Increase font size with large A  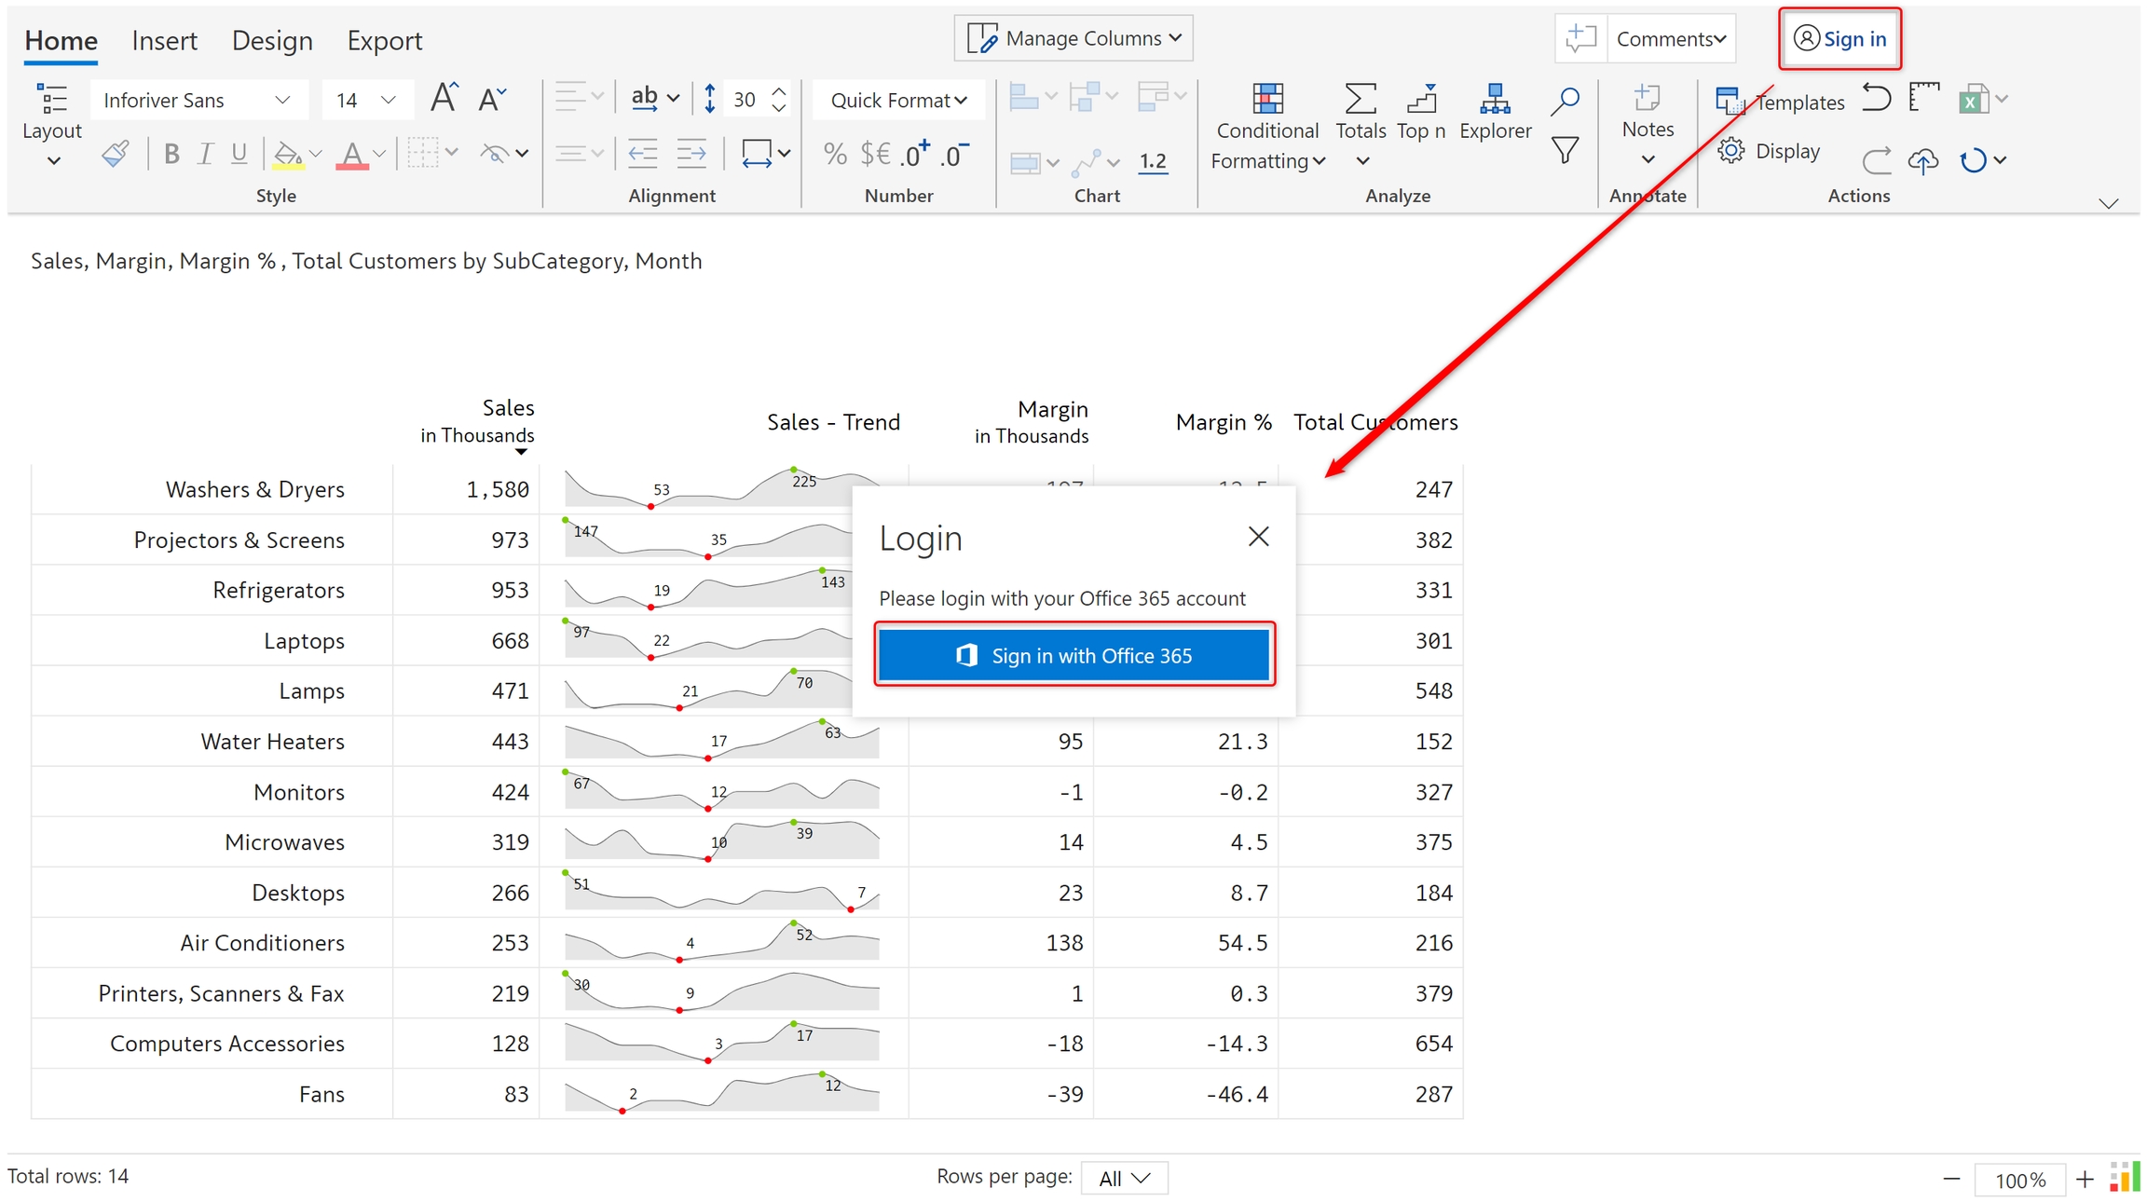pos(444,99)
